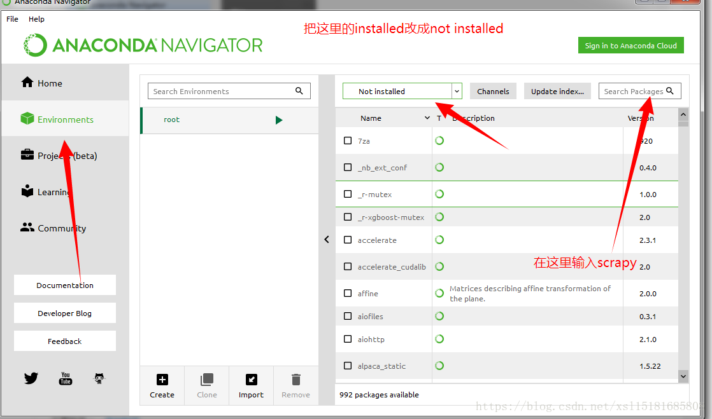Click the Clone environment icon
This screenshot has height=419, width=712.
tap(206, 380)
